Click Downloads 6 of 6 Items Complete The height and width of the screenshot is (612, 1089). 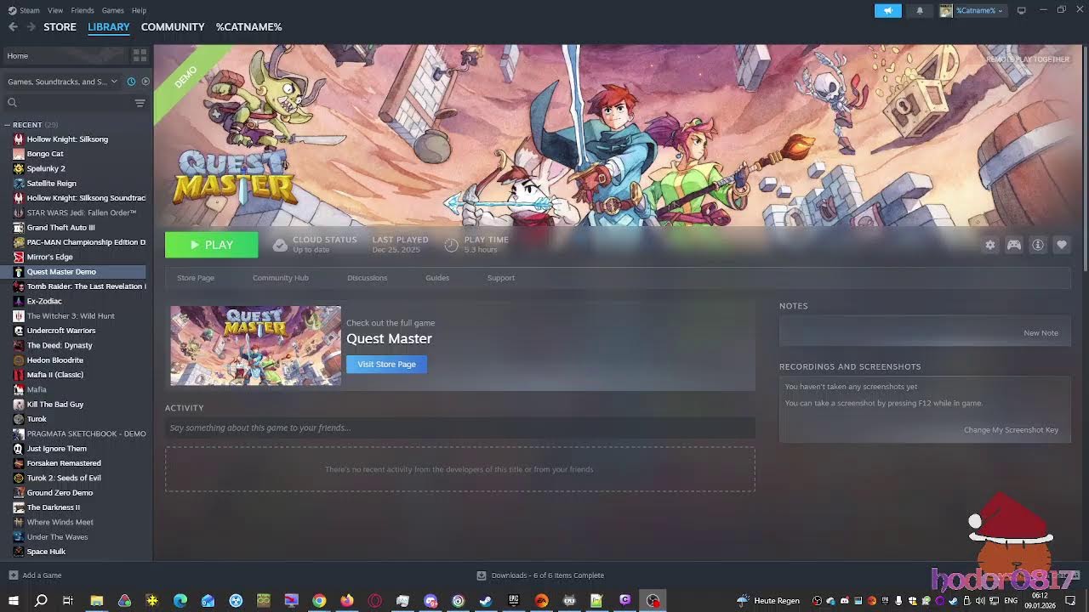click(x=548, y=575)
